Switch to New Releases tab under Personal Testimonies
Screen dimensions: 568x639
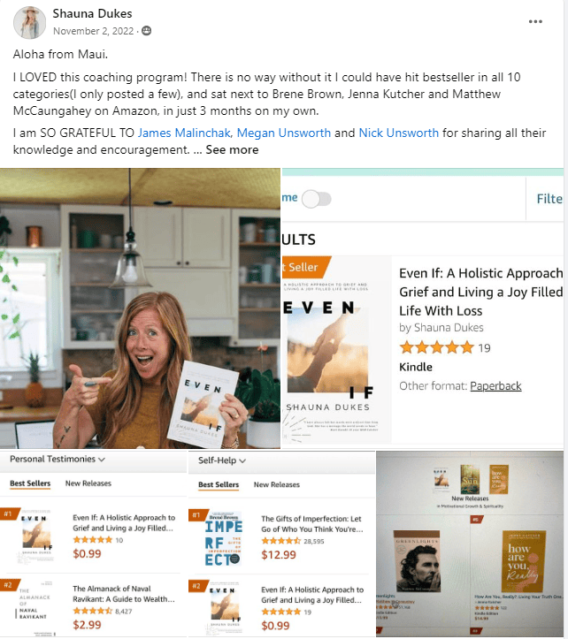88,483
